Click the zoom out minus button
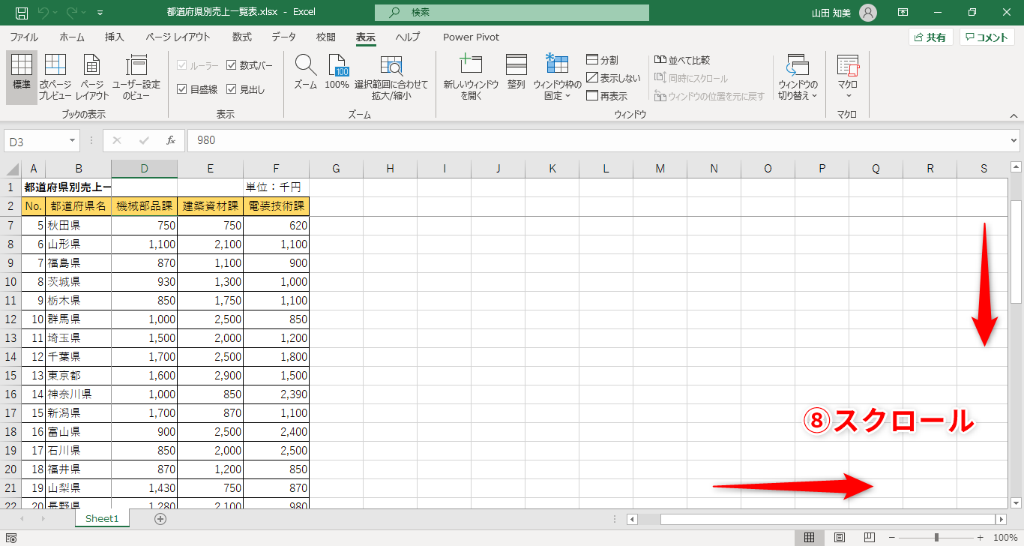Viewport: 1024px width, 546px height. tap(891, 538)
